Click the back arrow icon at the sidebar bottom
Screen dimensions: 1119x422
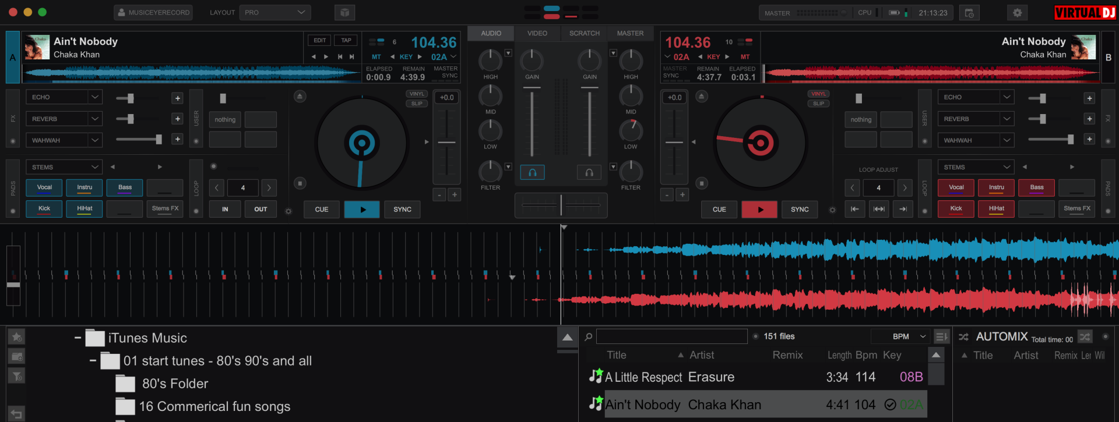pyautogui.click(x=17, y=414)
